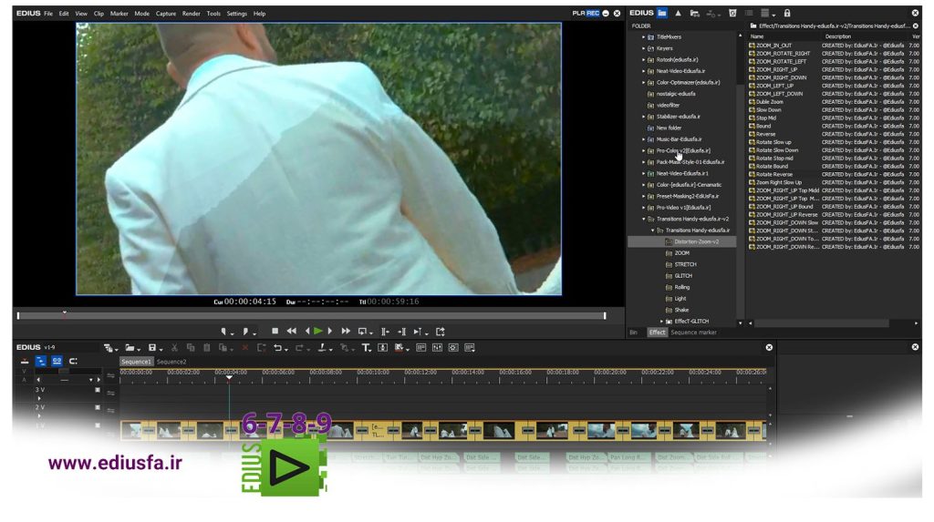Toggle Insert/Overwrite mode in the timeline
934x522 pixels.
(25, 362)
